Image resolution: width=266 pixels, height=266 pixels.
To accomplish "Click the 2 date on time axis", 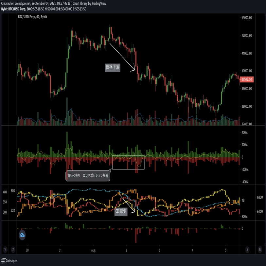I will coord(126,250).
